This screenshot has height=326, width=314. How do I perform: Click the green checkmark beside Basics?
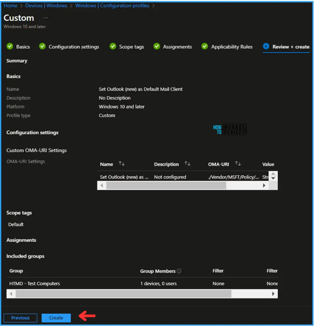(x=10, y=47)
